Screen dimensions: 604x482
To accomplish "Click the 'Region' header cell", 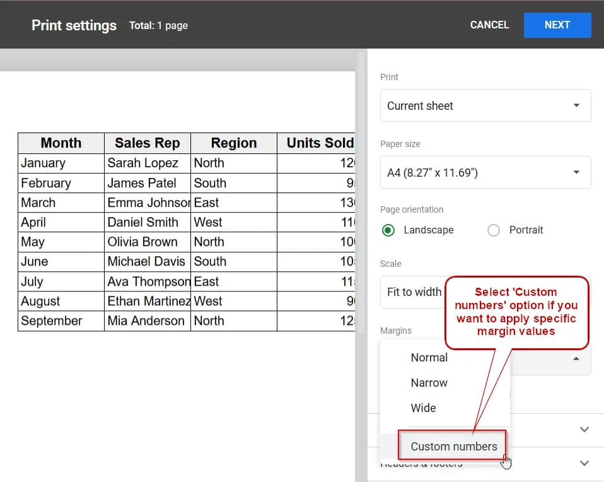I will (x=233, y=143).
